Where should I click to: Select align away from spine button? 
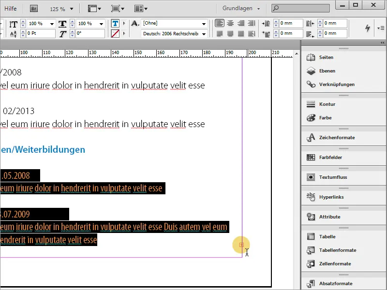252,33
